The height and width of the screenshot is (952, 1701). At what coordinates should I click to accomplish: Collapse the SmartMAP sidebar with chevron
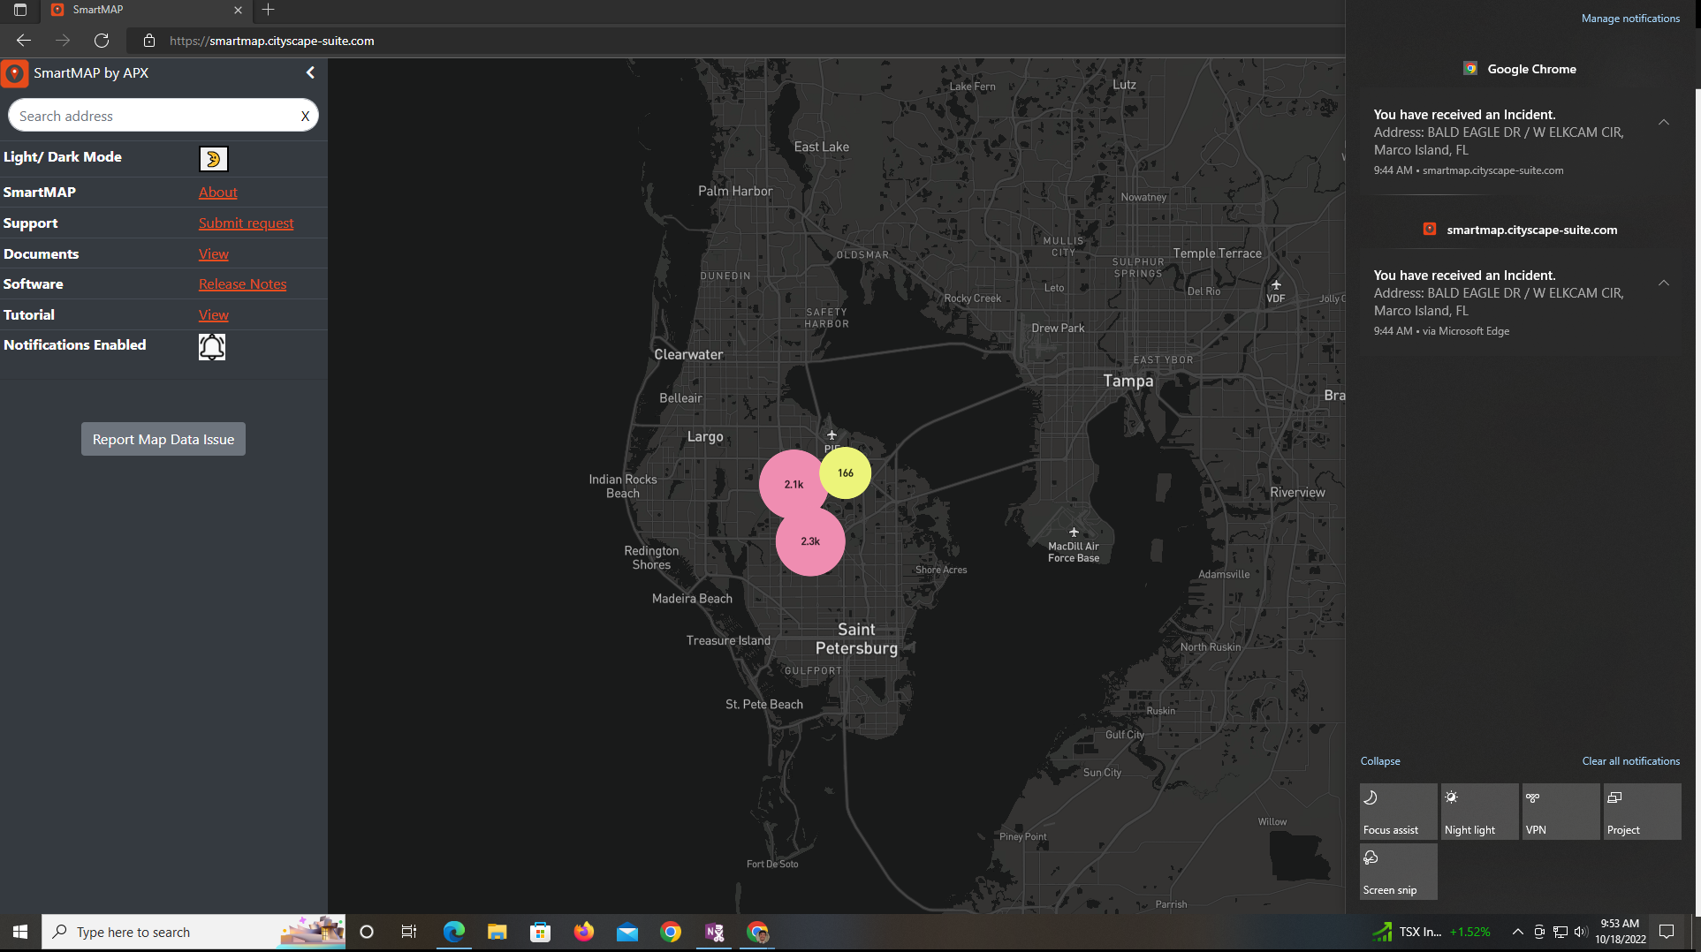click(310, 73)
